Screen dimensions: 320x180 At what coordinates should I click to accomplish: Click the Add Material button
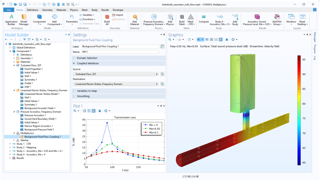[134, 19]
